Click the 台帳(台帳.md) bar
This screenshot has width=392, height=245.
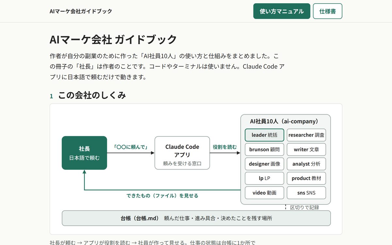point(196,218)
